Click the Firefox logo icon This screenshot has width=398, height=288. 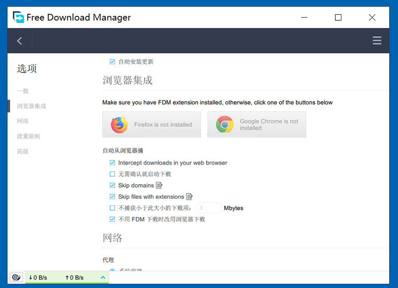coord(119,125)
